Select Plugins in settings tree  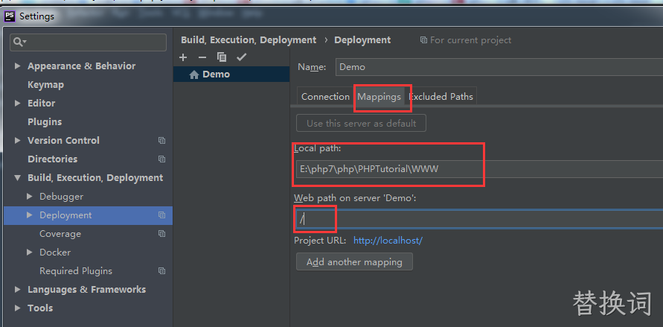pos(45,122)
